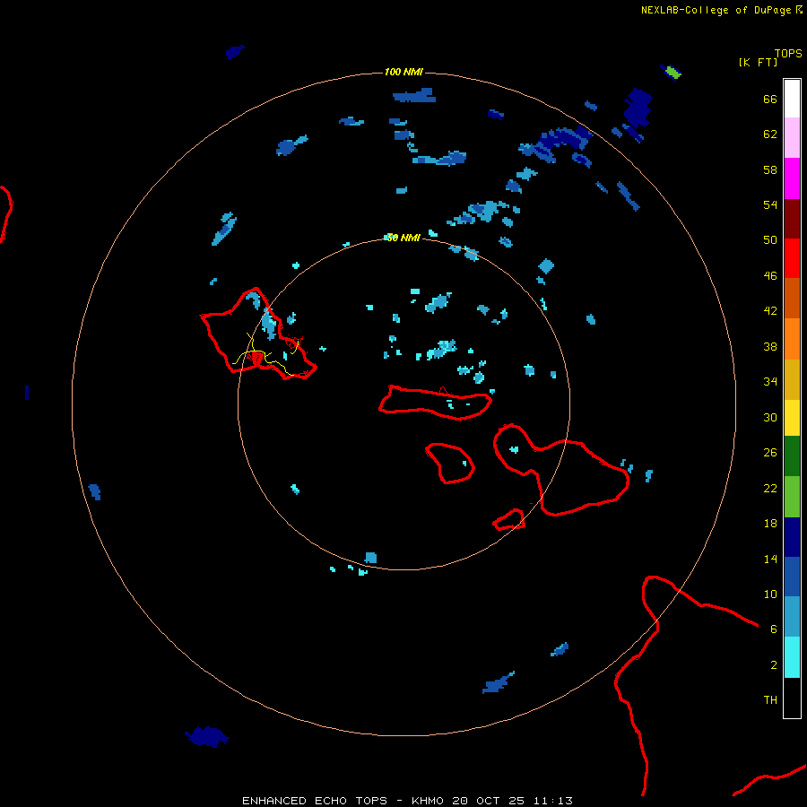Click the legend value 34
The height and width of the screenshot is (807, 807).
pos(770,382)
